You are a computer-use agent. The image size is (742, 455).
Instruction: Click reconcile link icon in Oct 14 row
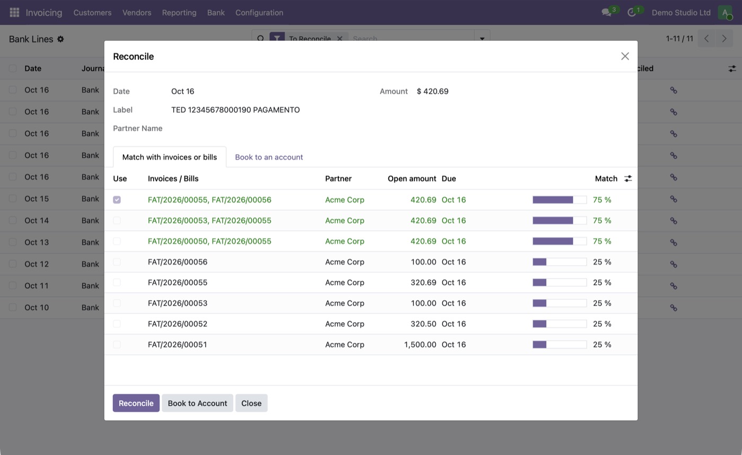click(x=674, y=221)
